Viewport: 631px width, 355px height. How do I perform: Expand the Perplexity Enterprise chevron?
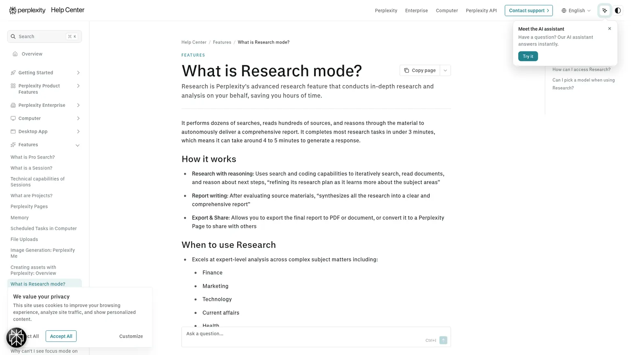(x=78, y=105)
